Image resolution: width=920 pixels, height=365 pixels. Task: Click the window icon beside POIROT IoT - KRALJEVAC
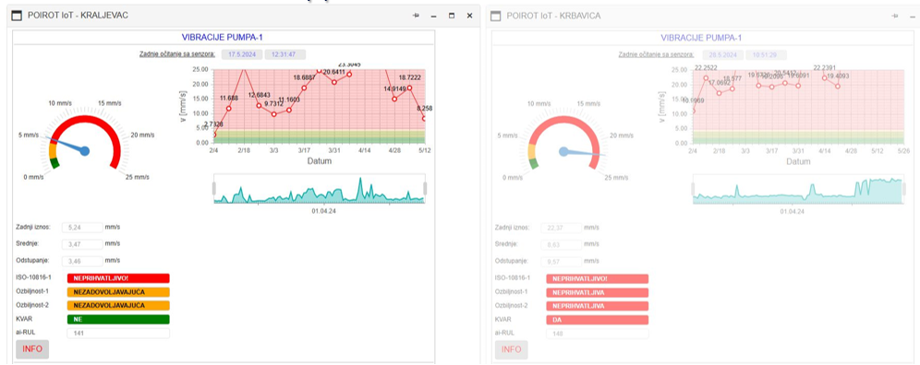click(18, 16)
